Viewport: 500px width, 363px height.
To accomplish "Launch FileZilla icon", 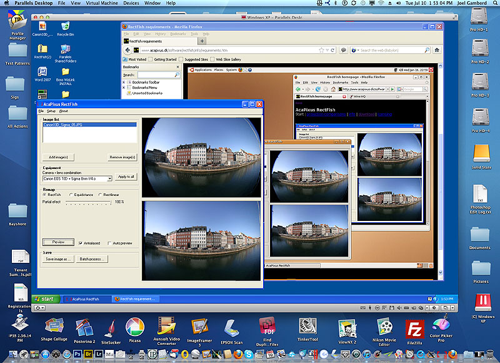I will [x=414, y=329].
